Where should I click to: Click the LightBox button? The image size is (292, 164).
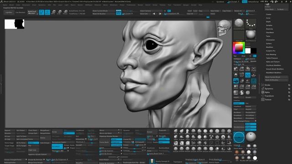click(x=9, y=12)
